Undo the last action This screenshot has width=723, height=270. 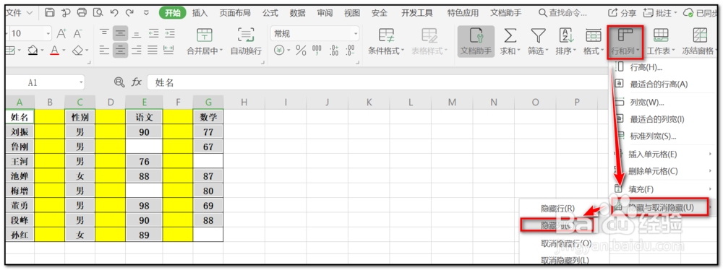114,13
